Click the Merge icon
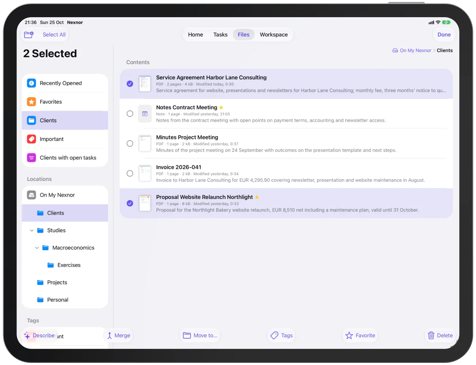The image size is (476, 365). [109, 335]
